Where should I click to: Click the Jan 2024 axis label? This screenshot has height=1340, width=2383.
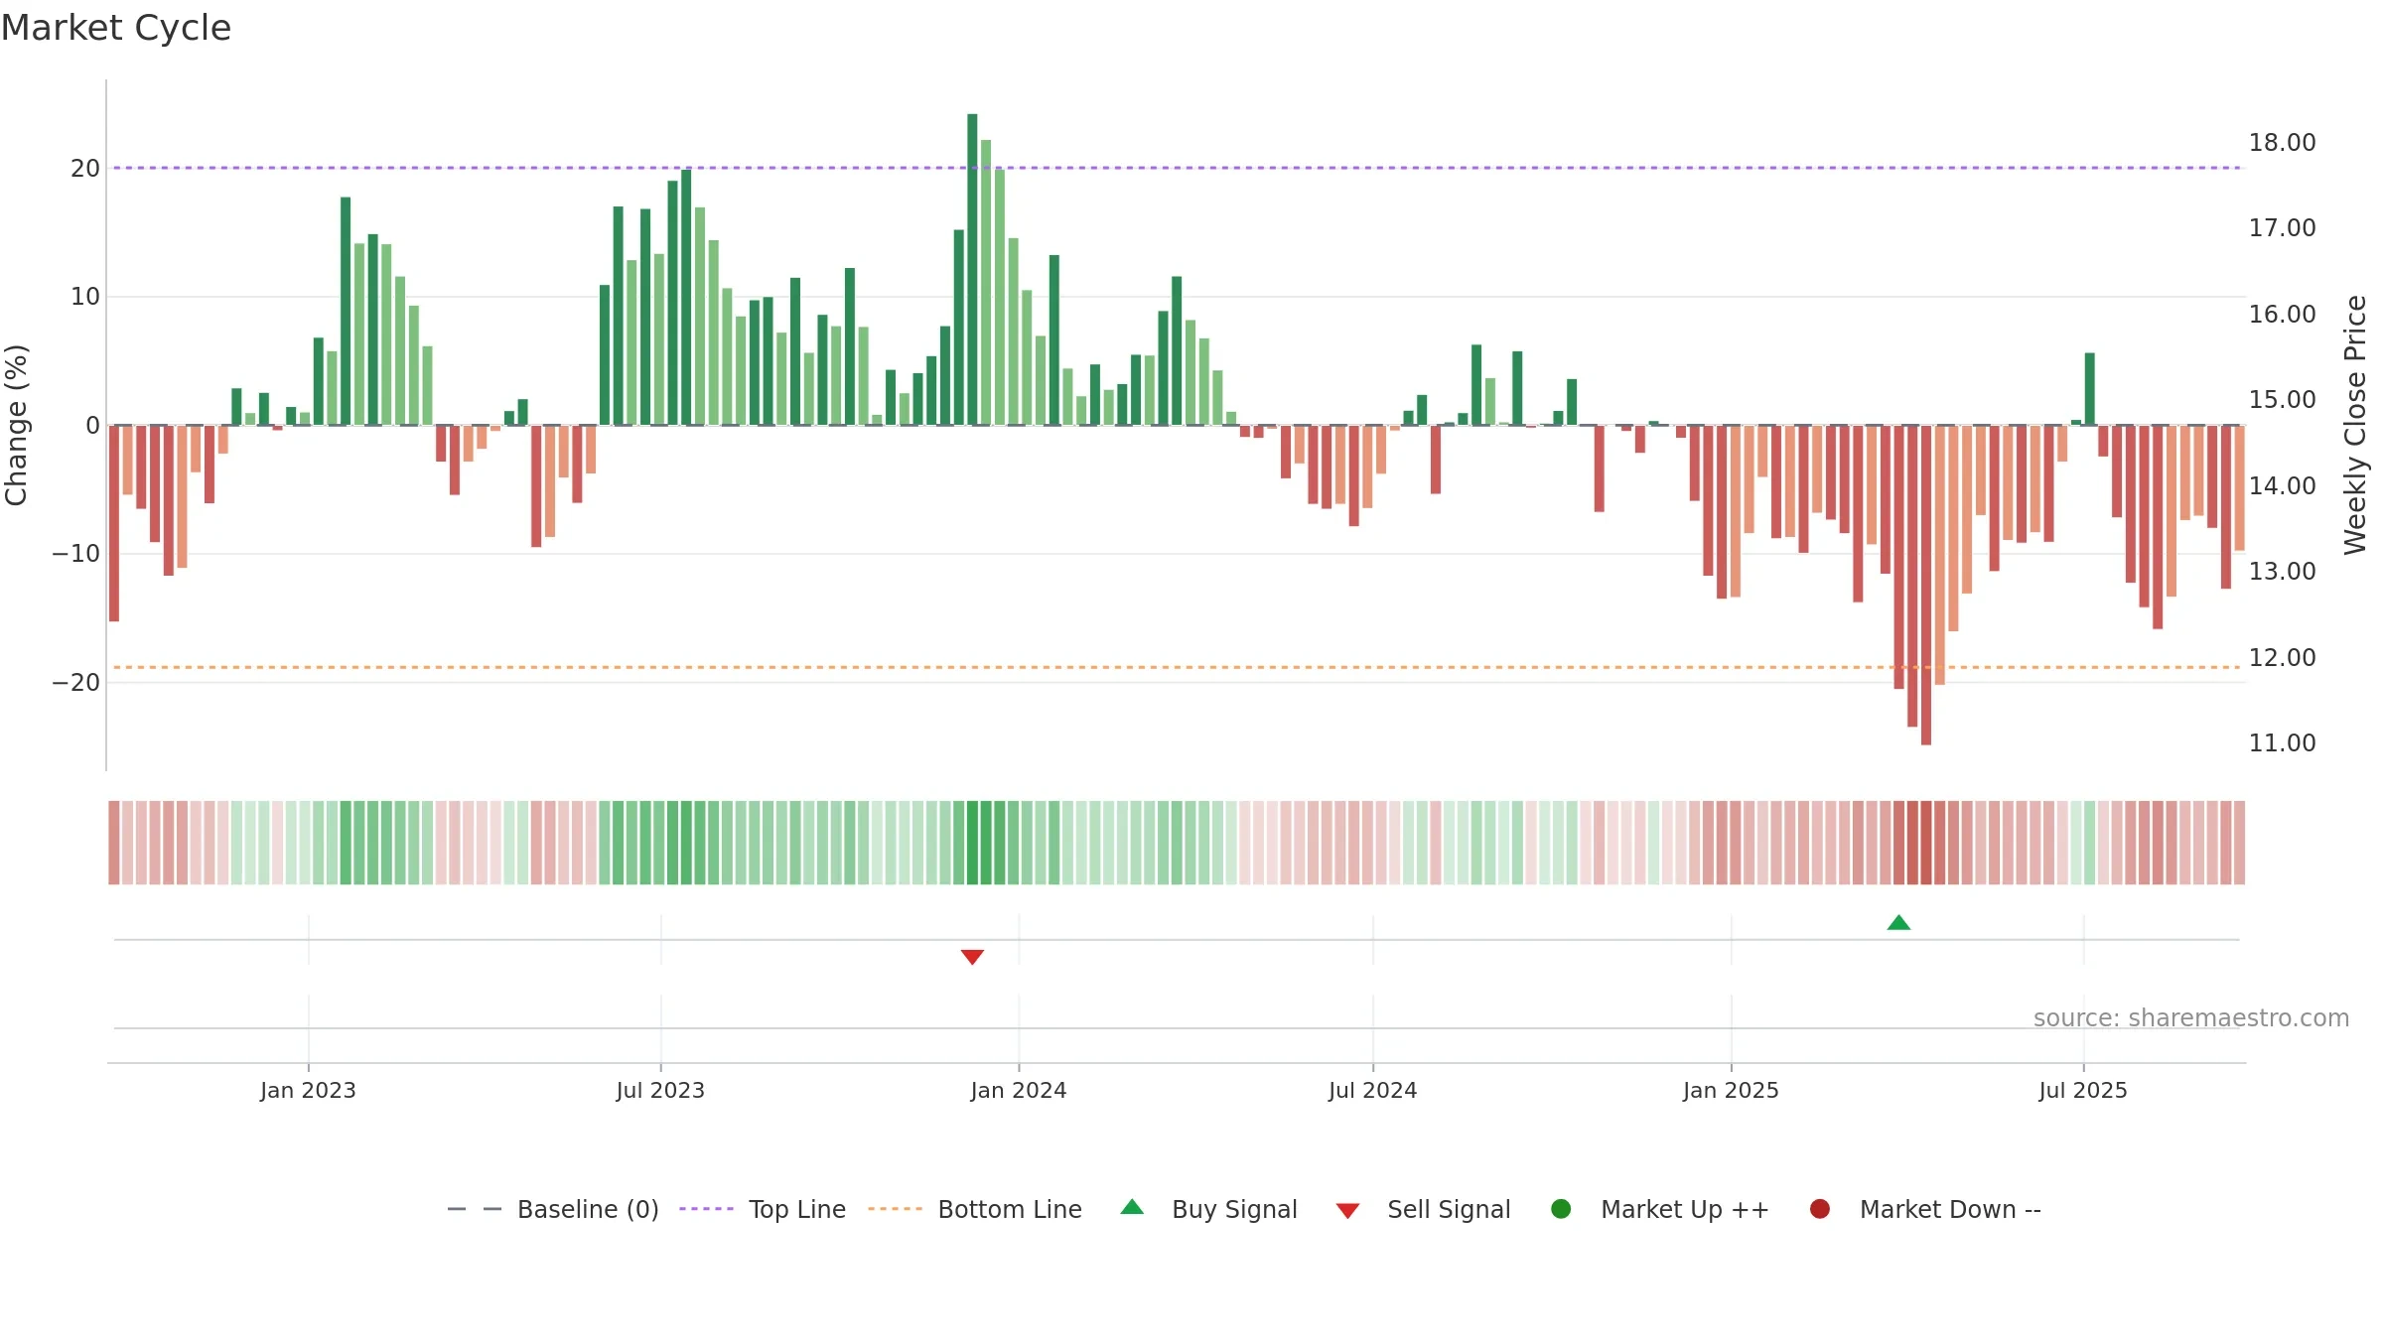1019,1090
